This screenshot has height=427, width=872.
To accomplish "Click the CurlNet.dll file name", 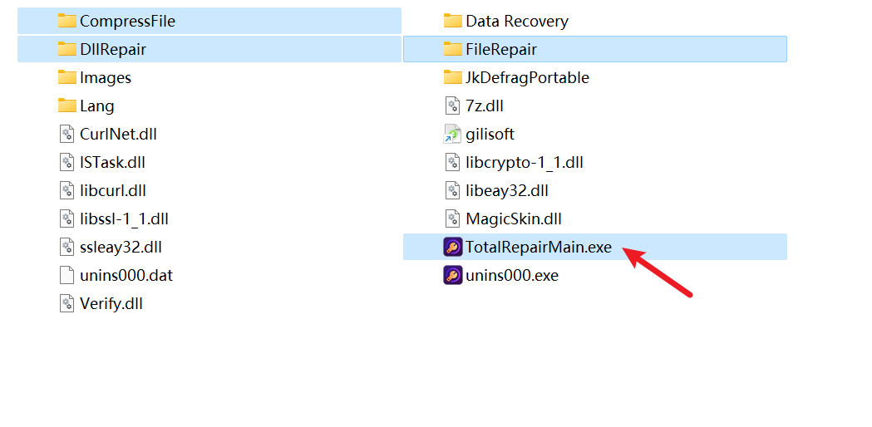I will point(118,134).
